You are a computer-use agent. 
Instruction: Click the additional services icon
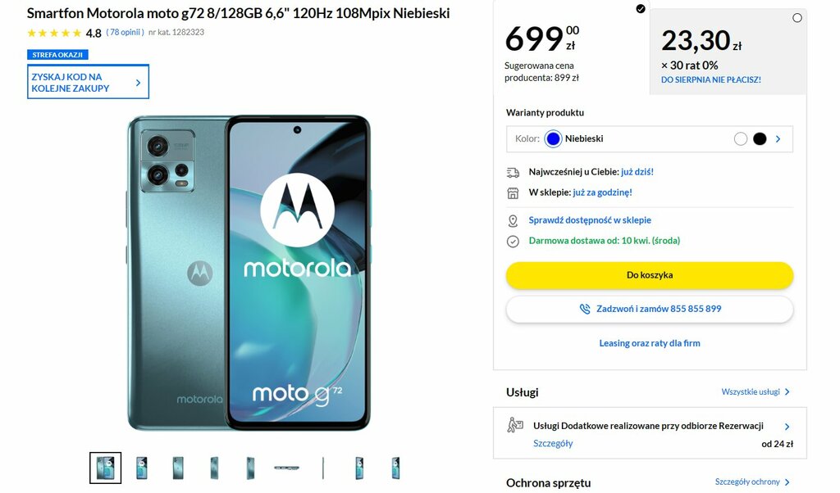515,425
